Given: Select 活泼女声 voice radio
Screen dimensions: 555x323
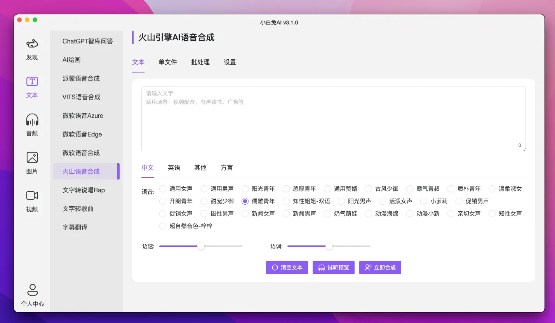Looking at the screenshot, I should tap(383, 201).
